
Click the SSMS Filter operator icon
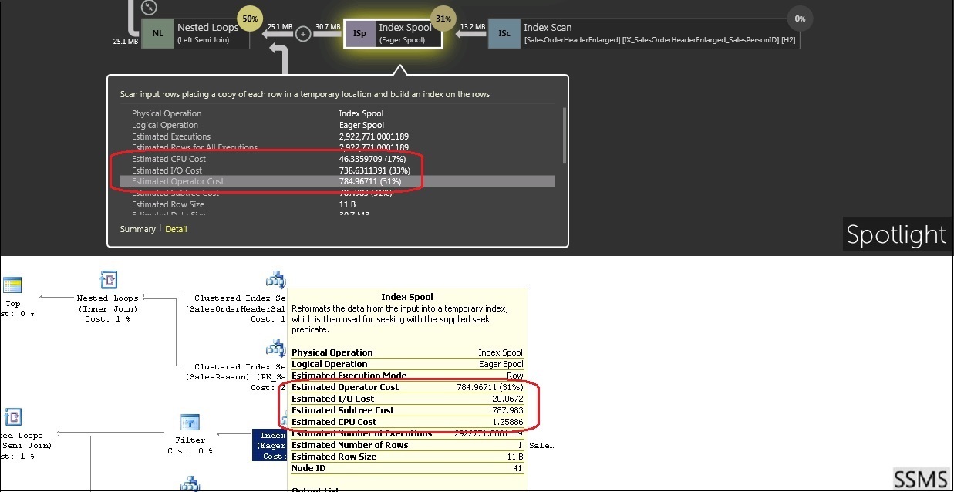190,423
